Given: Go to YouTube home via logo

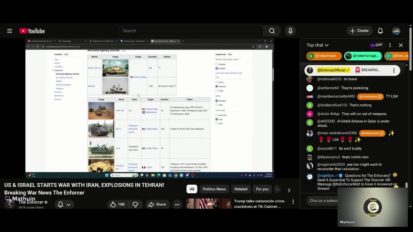Looking at the screenshot, I should pyautogui.click(x=32, y=31).
